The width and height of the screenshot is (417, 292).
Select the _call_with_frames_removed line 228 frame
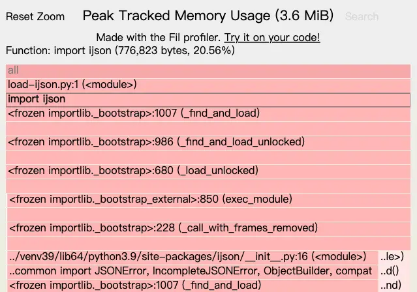click(x=209, y=229)
